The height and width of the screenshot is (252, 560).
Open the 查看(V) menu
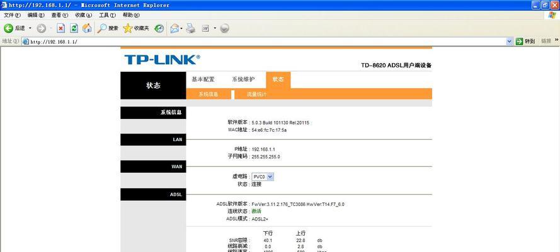[x=60, y=15]
